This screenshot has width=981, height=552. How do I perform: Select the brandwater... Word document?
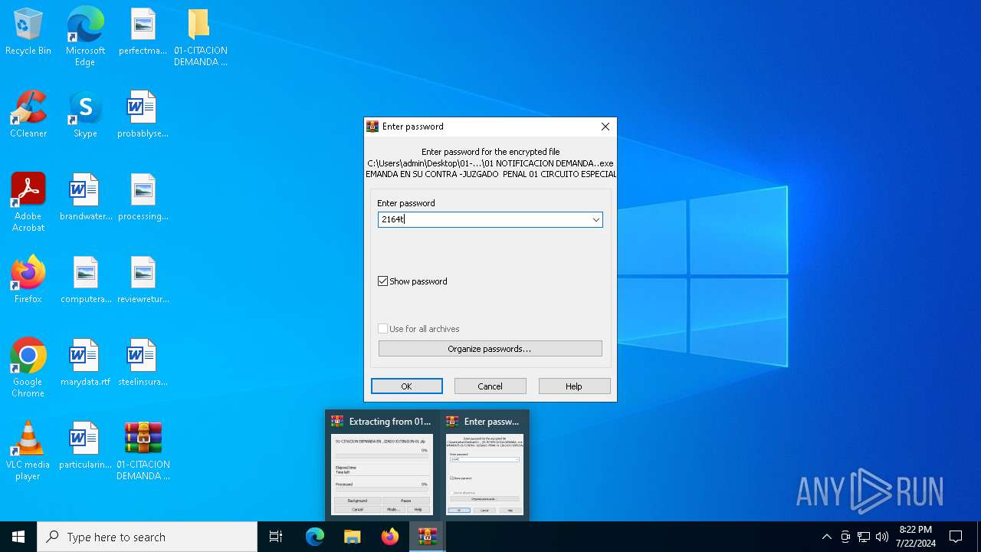(x=85, y=197)
